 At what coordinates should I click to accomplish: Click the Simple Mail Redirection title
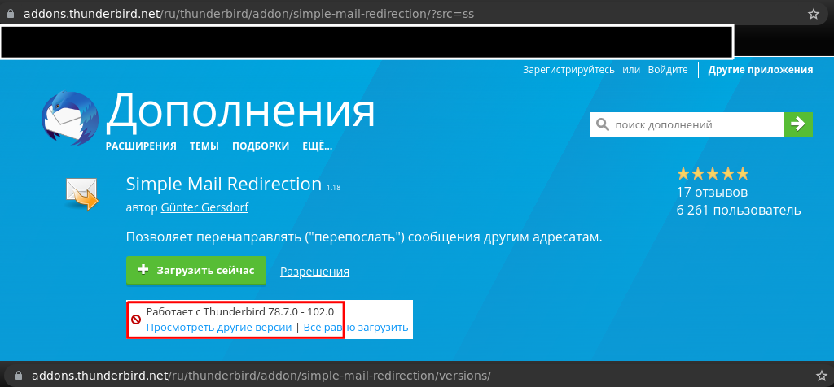(224, 185)
